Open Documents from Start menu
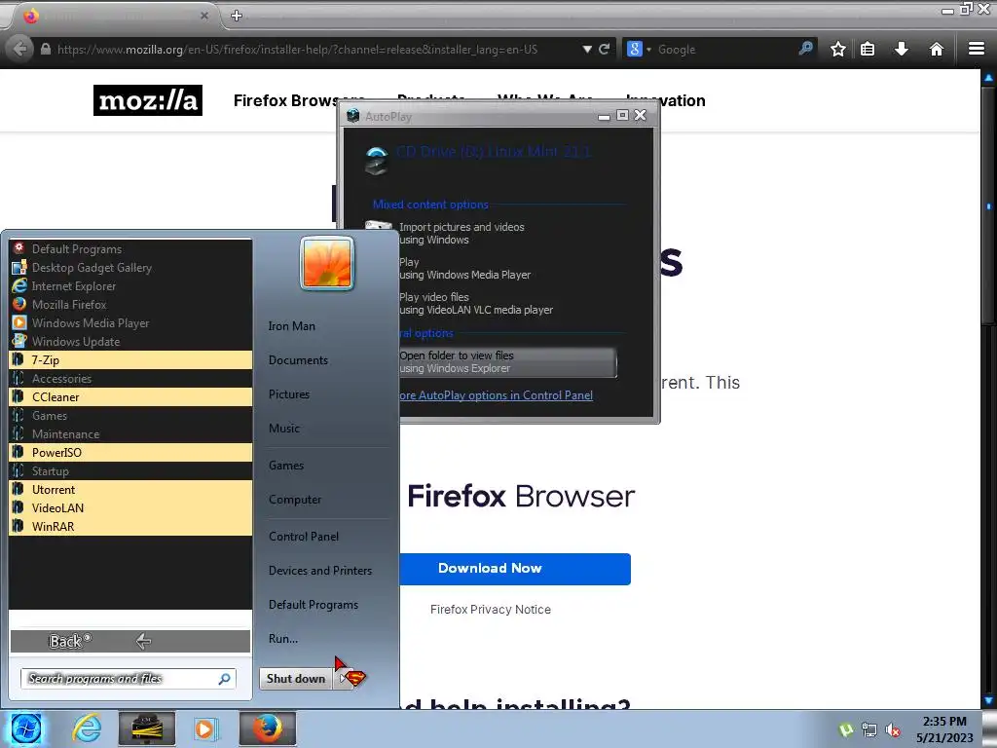Image resolution: width=997 pixels, height=748 pixels. [298, 360]
